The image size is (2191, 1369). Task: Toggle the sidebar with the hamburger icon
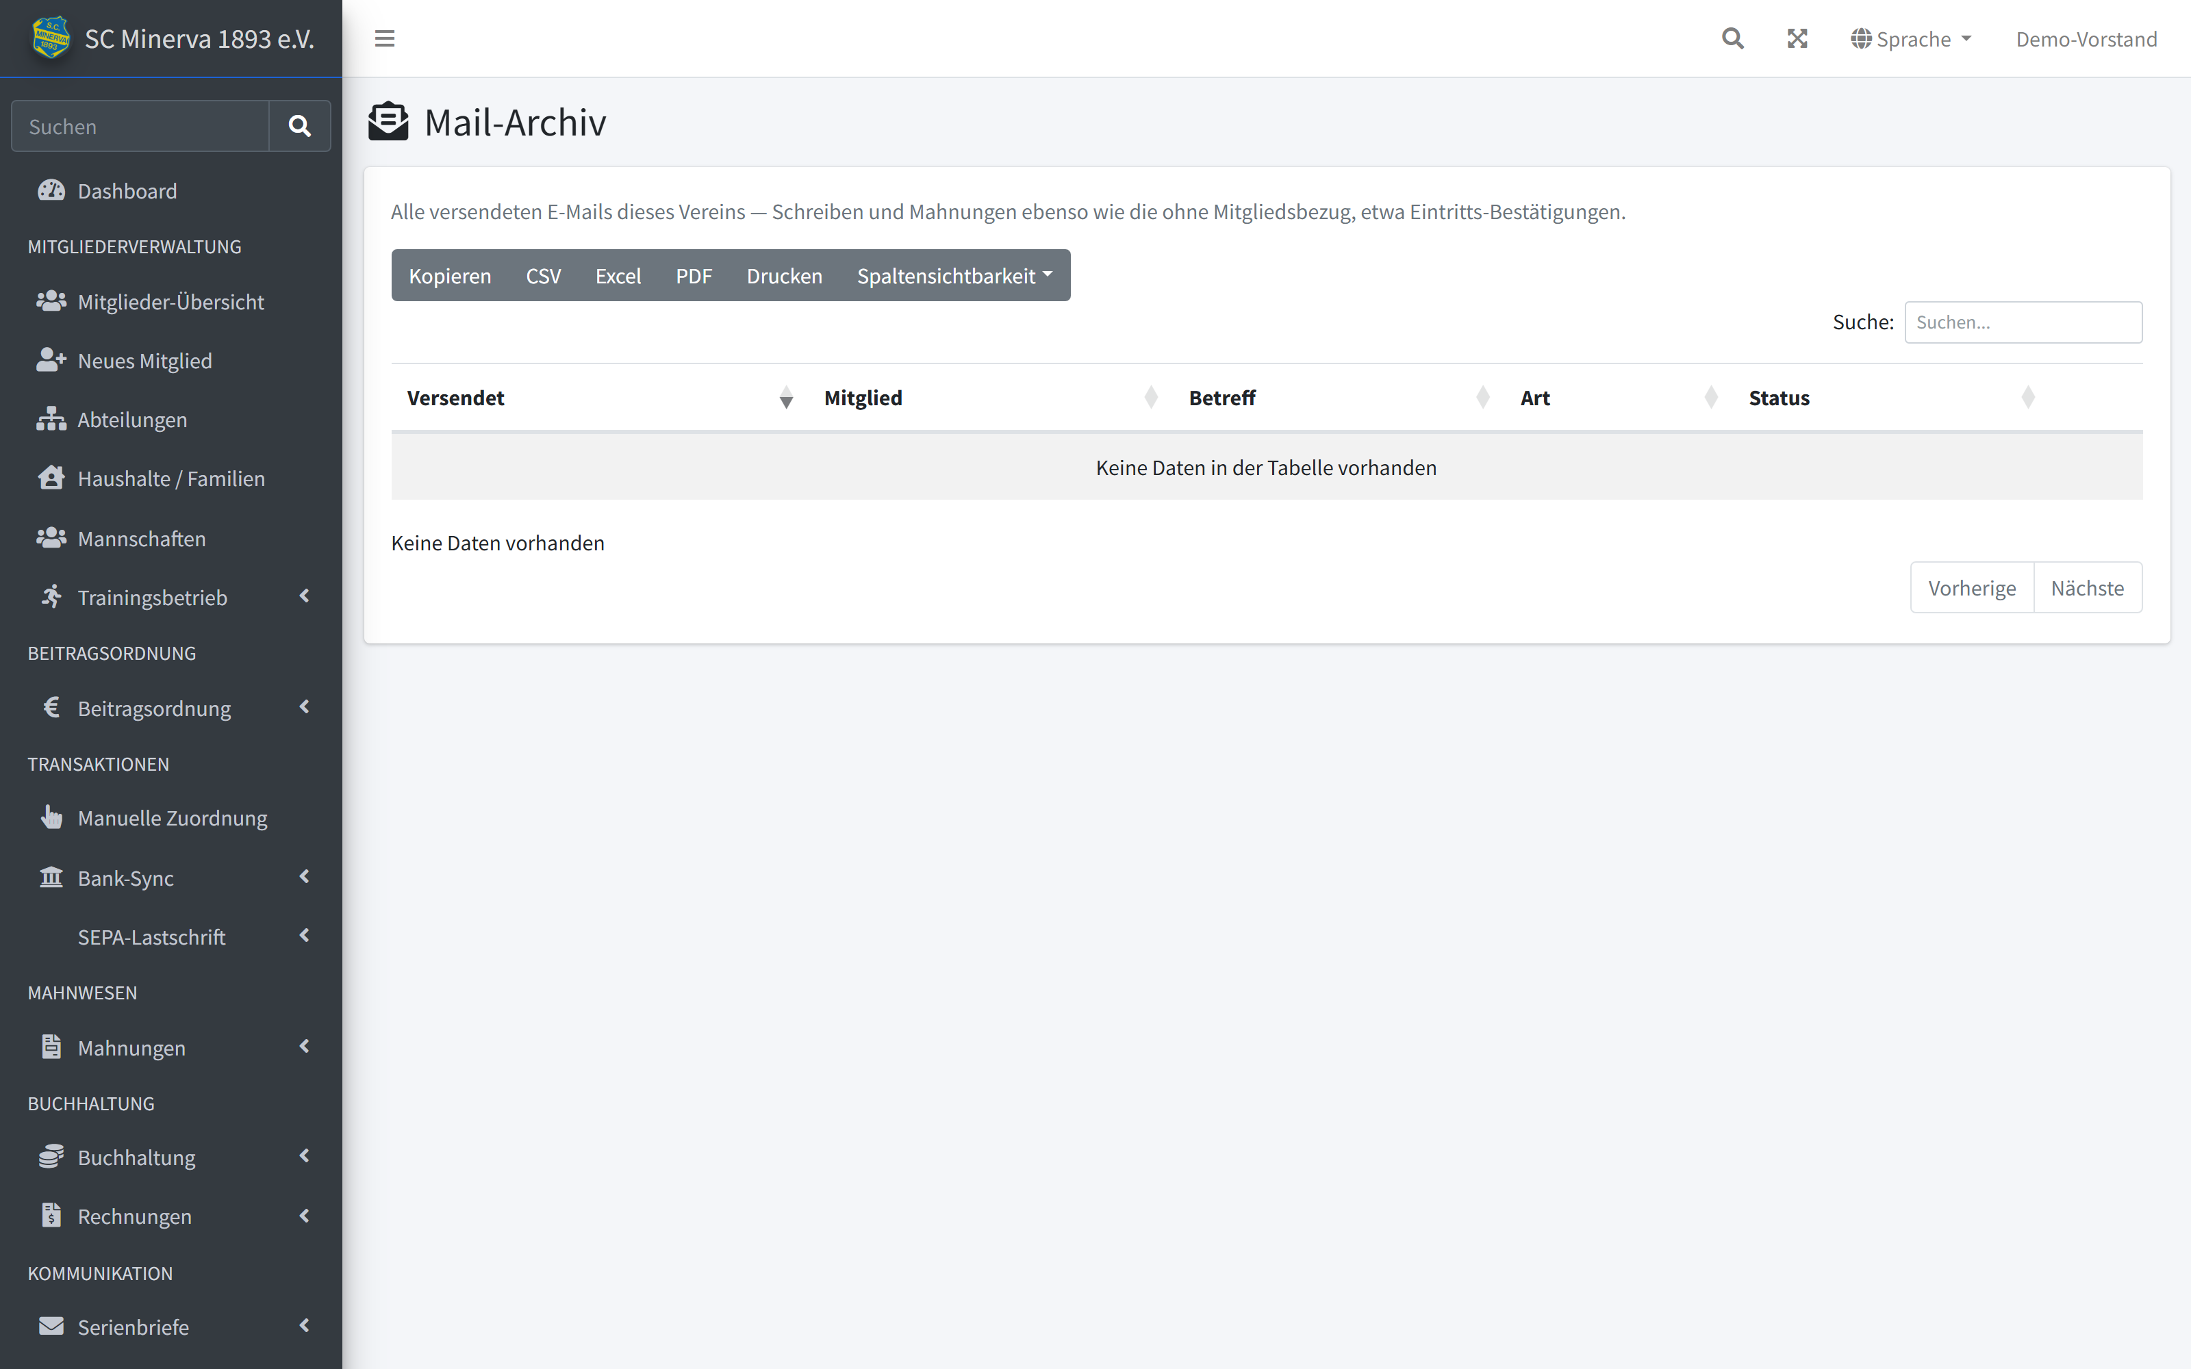pyautogui.click(x=385, y=38)
